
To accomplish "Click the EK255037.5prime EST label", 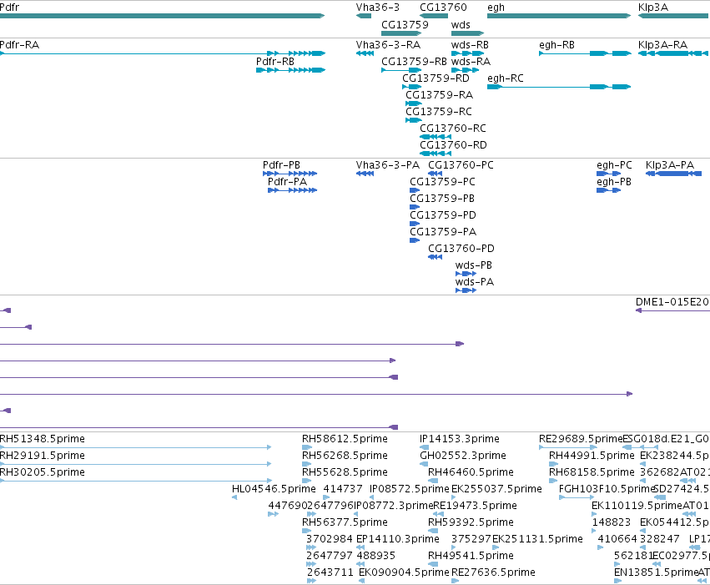I will click(x=496, y=490).
